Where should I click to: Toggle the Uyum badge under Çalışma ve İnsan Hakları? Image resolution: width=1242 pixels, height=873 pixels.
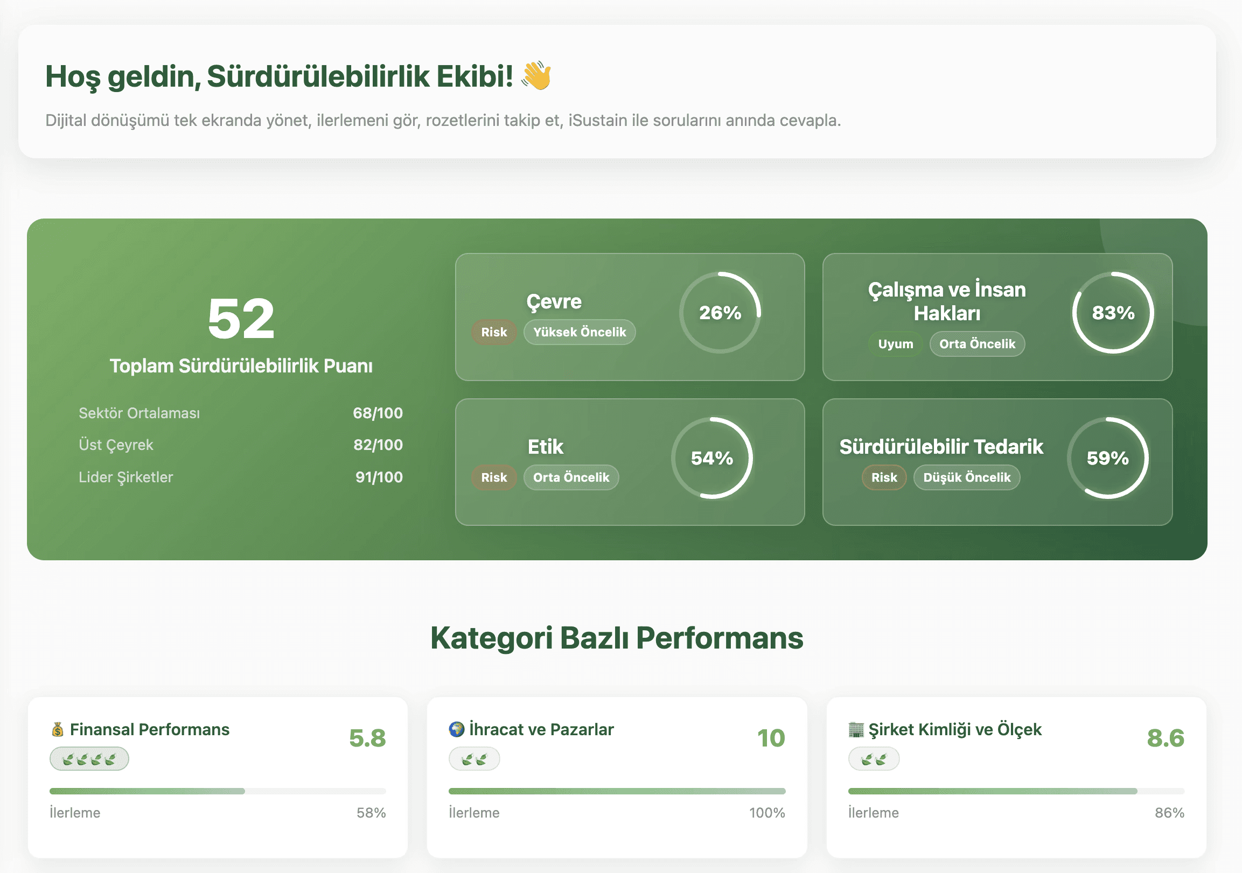(x=895, y=344)
